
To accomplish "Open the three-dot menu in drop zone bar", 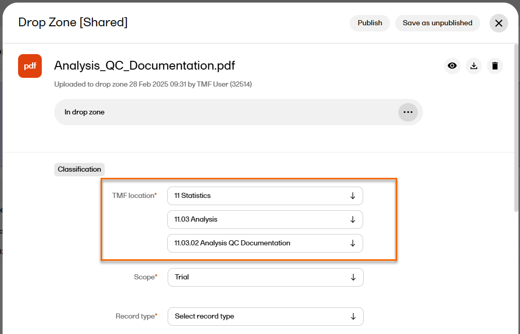I will 408,112.
